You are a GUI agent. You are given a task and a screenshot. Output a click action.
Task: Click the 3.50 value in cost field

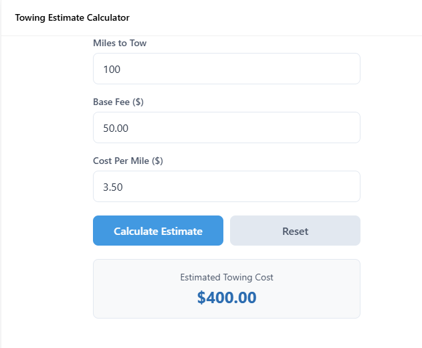[x=112, y=187]
